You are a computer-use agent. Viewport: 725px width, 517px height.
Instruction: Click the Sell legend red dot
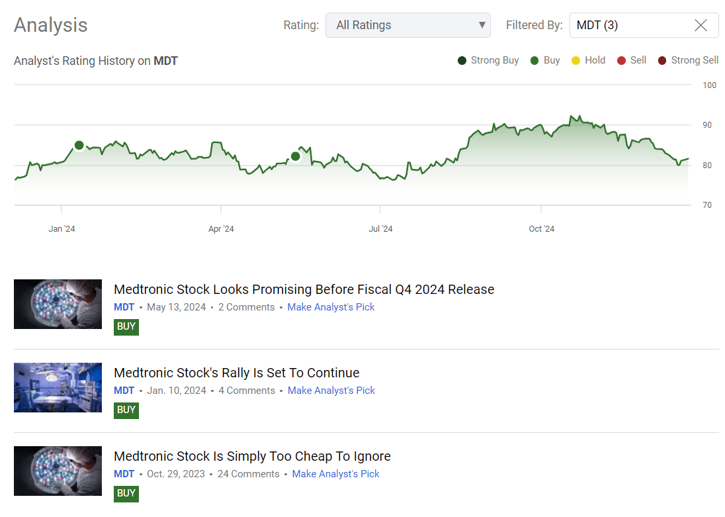621,61
